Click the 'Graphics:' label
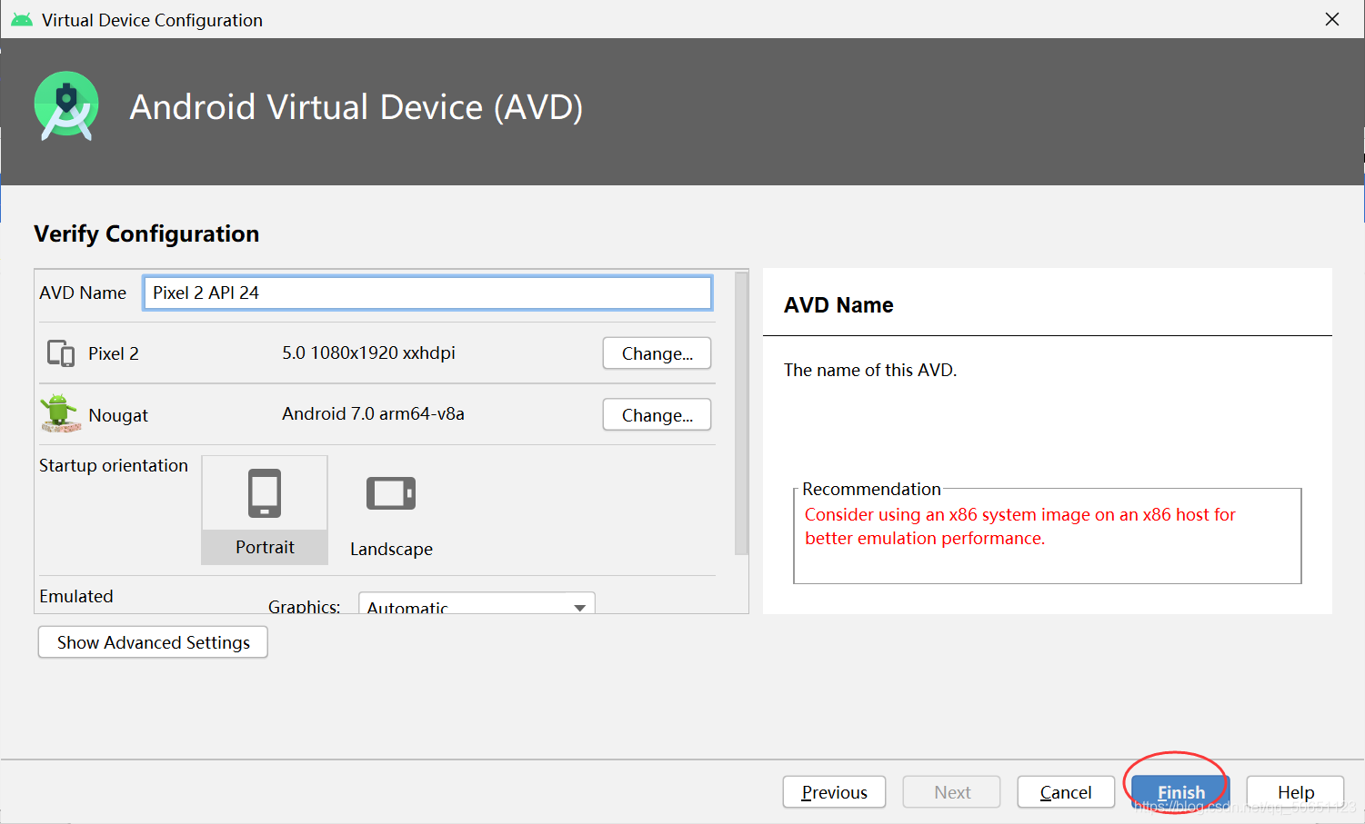Image resolution: width=1365 pixels, height=824 pixels. click(x=304, y=605)
